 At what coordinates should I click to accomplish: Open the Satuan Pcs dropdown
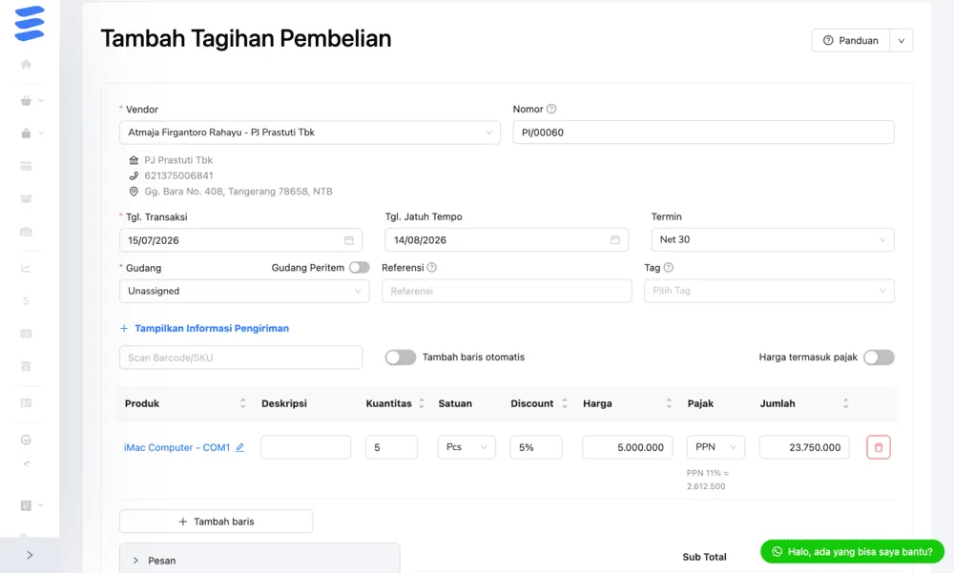click(x=467, y=447)
